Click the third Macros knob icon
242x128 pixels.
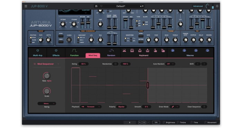click(x=196, y=50)
